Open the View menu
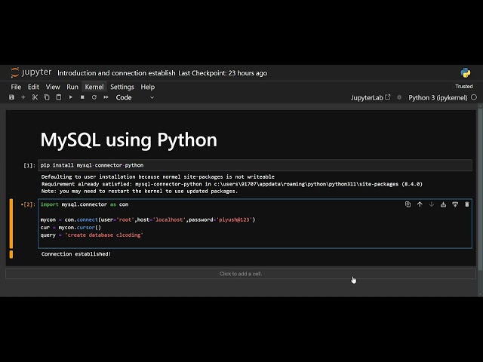 pos(53,87)
